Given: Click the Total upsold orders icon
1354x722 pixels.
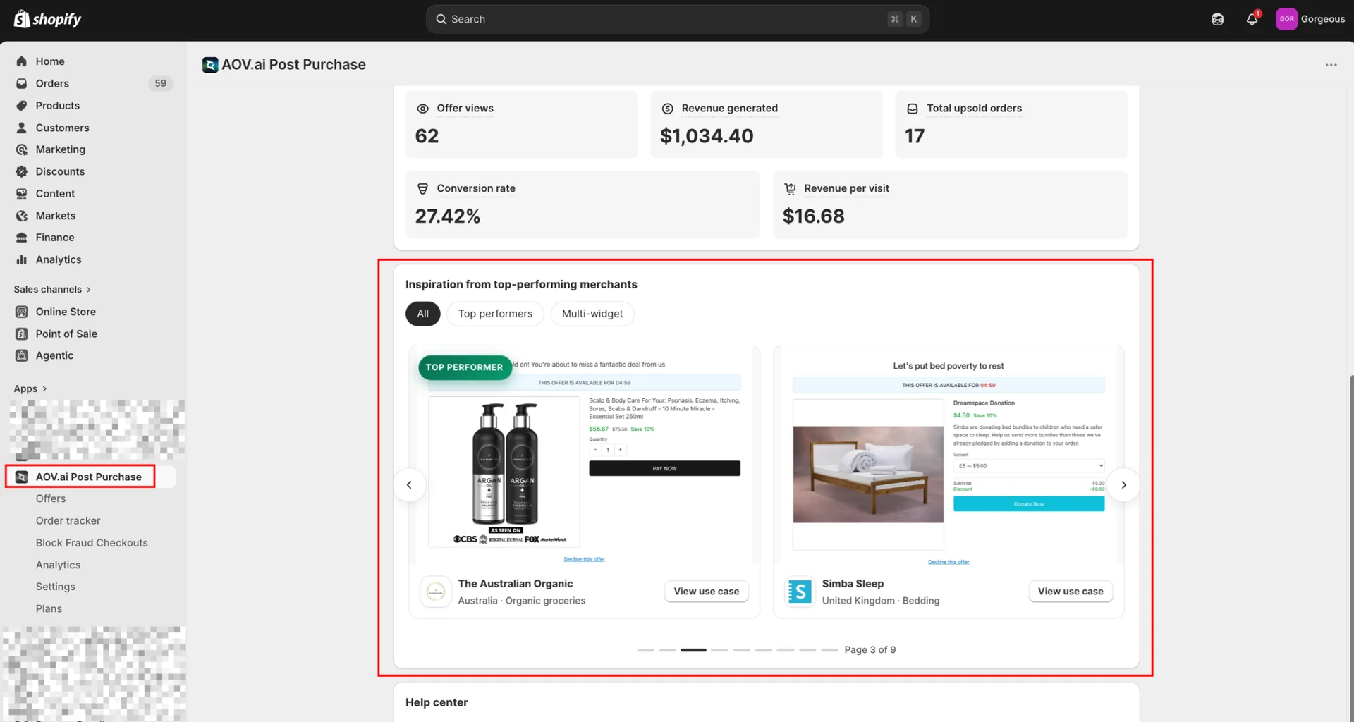Looking at the screenshot, I should pos(913,109).
